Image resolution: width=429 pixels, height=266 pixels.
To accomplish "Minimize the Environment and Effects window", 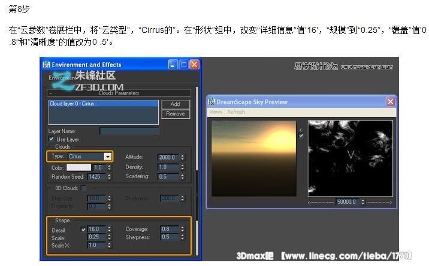I will coord(173,65).
